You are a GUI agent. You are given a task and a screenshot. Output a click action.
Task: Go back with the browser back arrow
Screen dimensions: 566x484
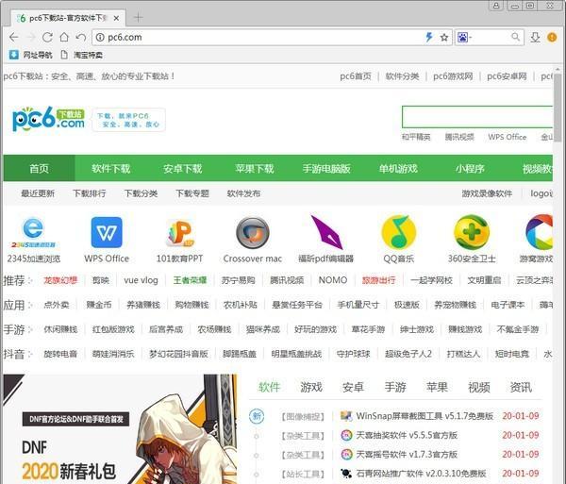[x=14, y=37]
